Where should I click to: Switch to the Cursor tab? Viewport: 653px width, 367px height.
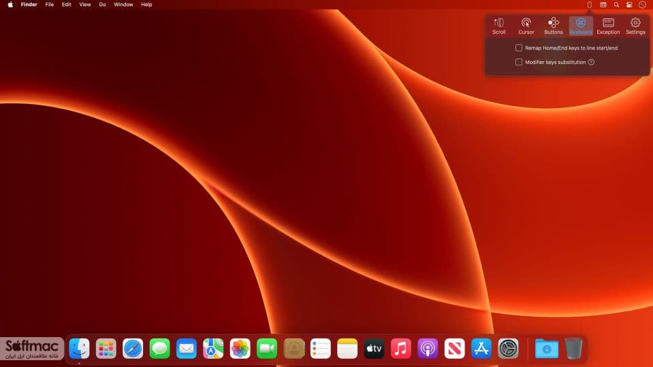coord(526,26)
